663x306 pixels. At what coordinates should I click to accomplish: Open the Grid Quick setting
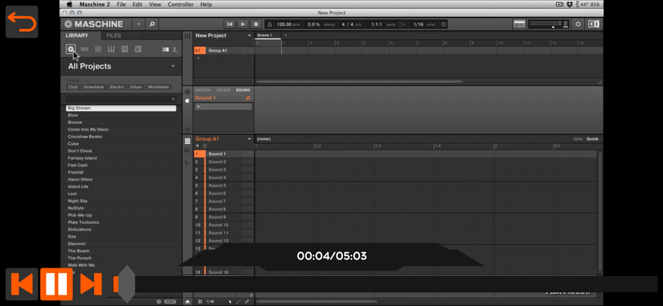tap(592, 139)
